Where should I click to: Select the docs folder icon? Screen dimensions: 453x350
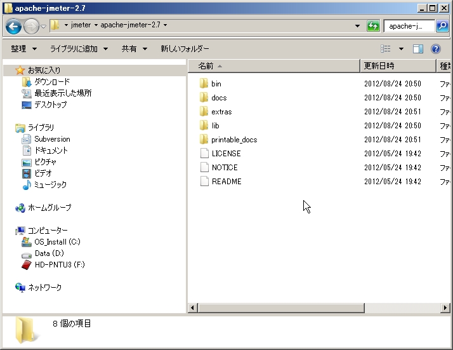(204, 97)
